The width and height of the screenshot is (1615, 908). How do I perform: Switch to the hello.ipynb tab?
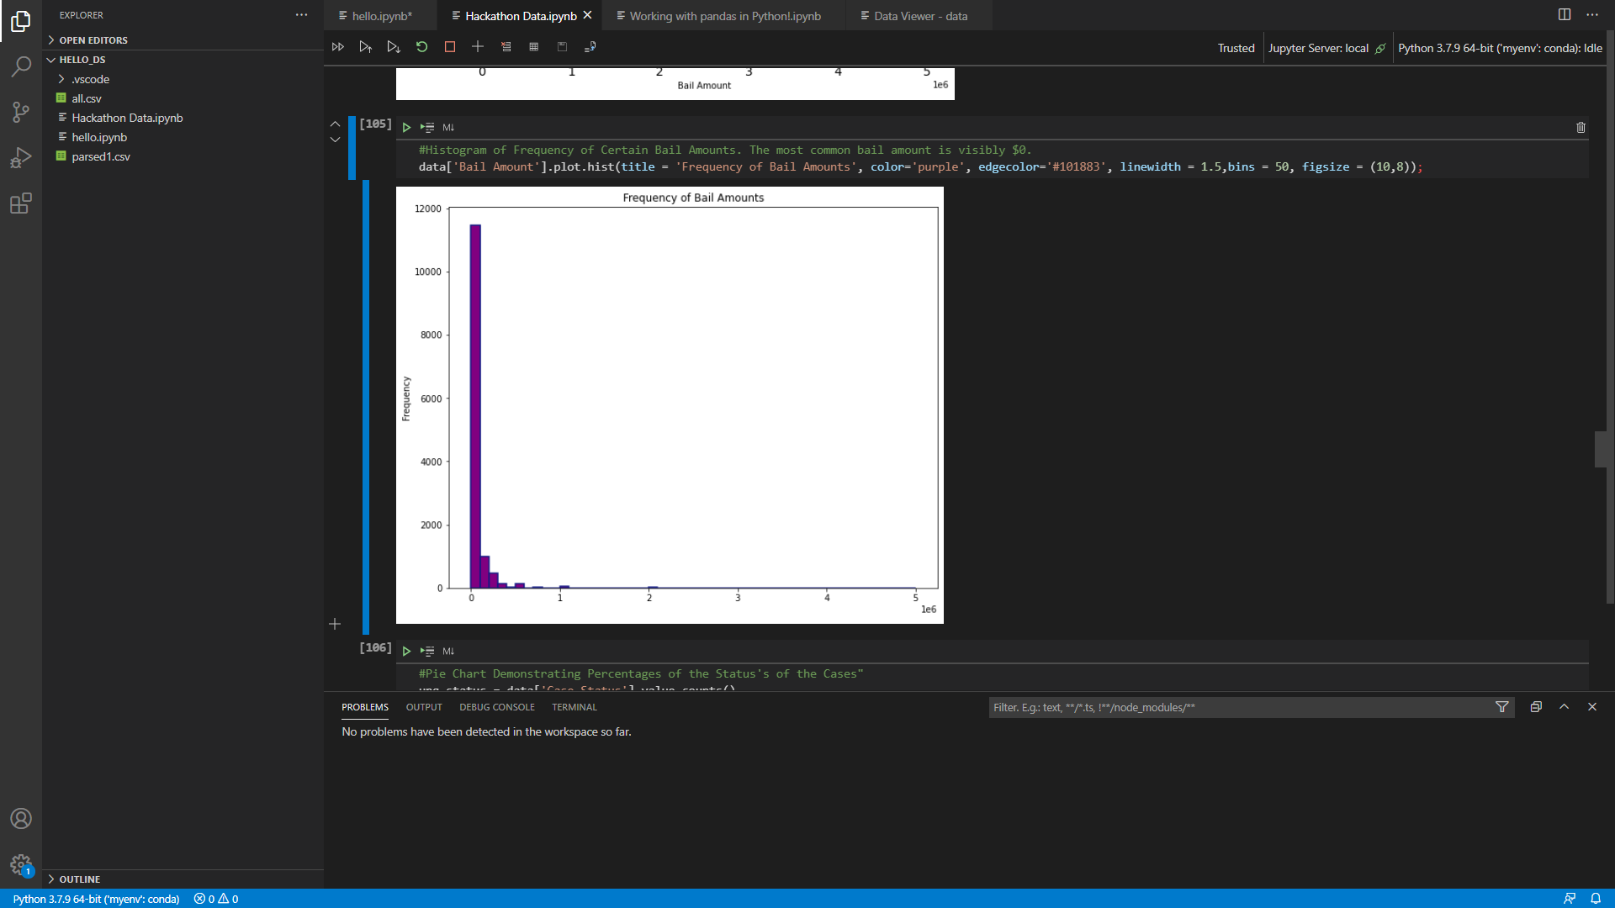point(381,16)
